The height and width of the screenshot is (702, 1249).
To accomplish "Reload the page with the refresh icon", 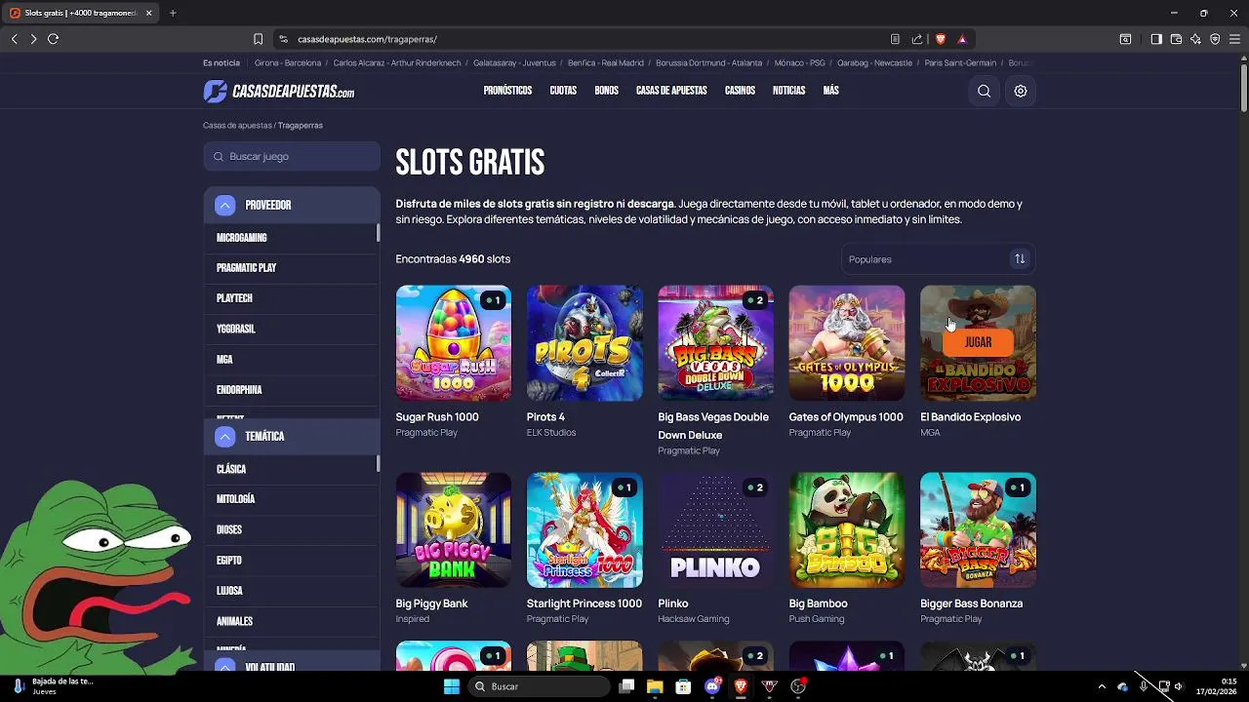I will (x=53, y=39).
